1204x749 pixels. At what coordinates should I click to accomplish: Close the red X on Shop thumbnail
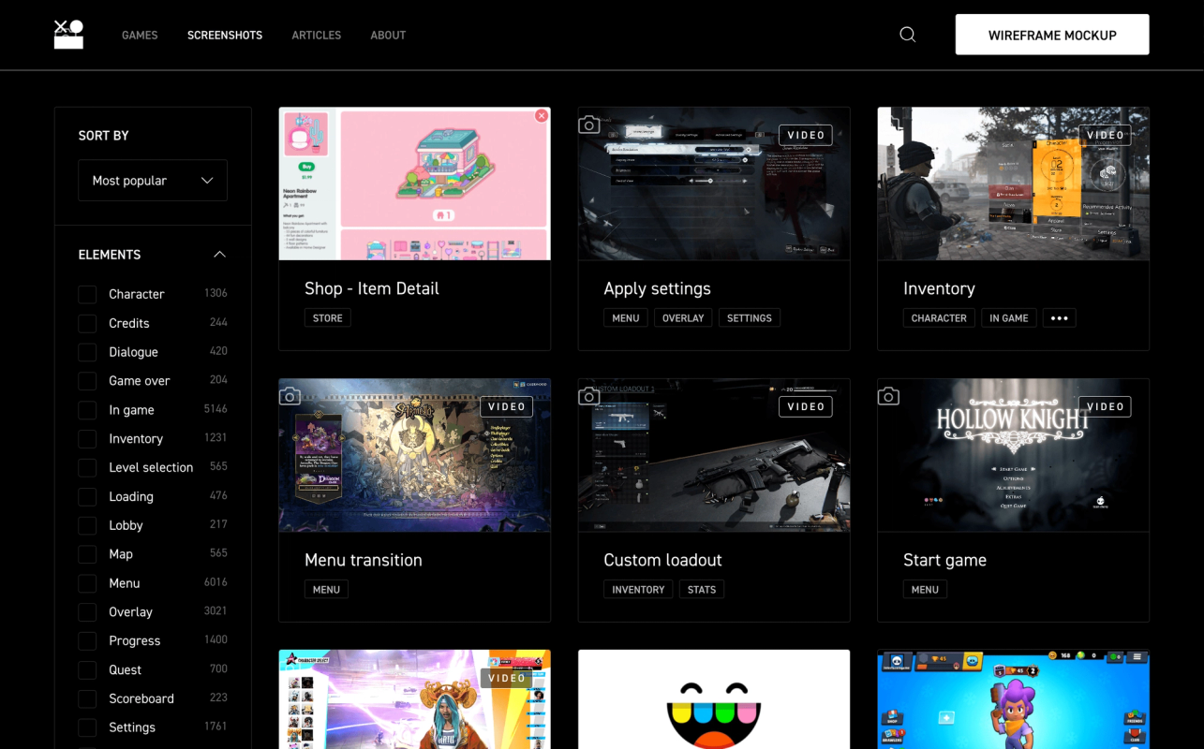(x=542, y=115)
